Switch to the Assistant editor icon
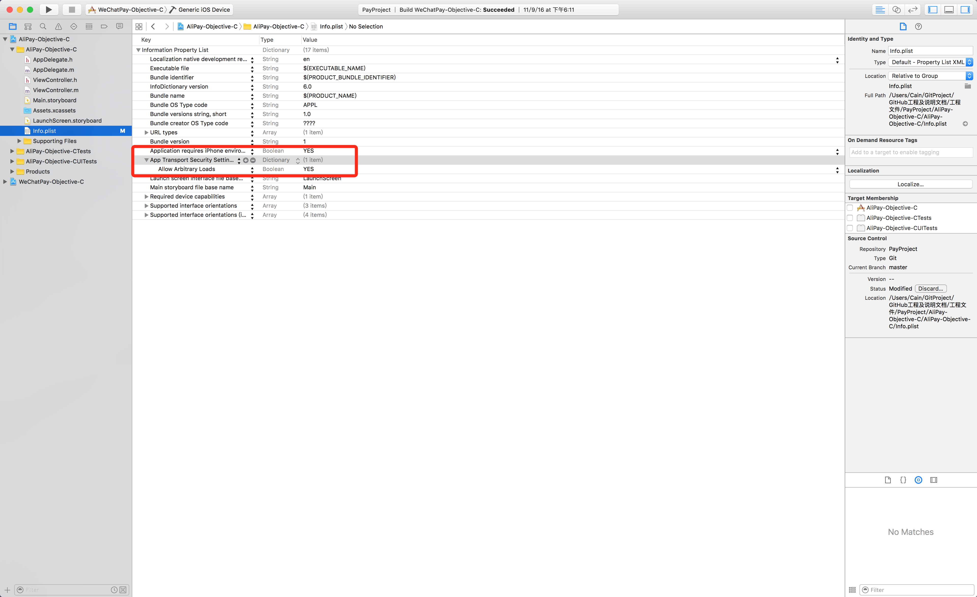This screenshot has width=977, height=597. click(x=896, y=9)
